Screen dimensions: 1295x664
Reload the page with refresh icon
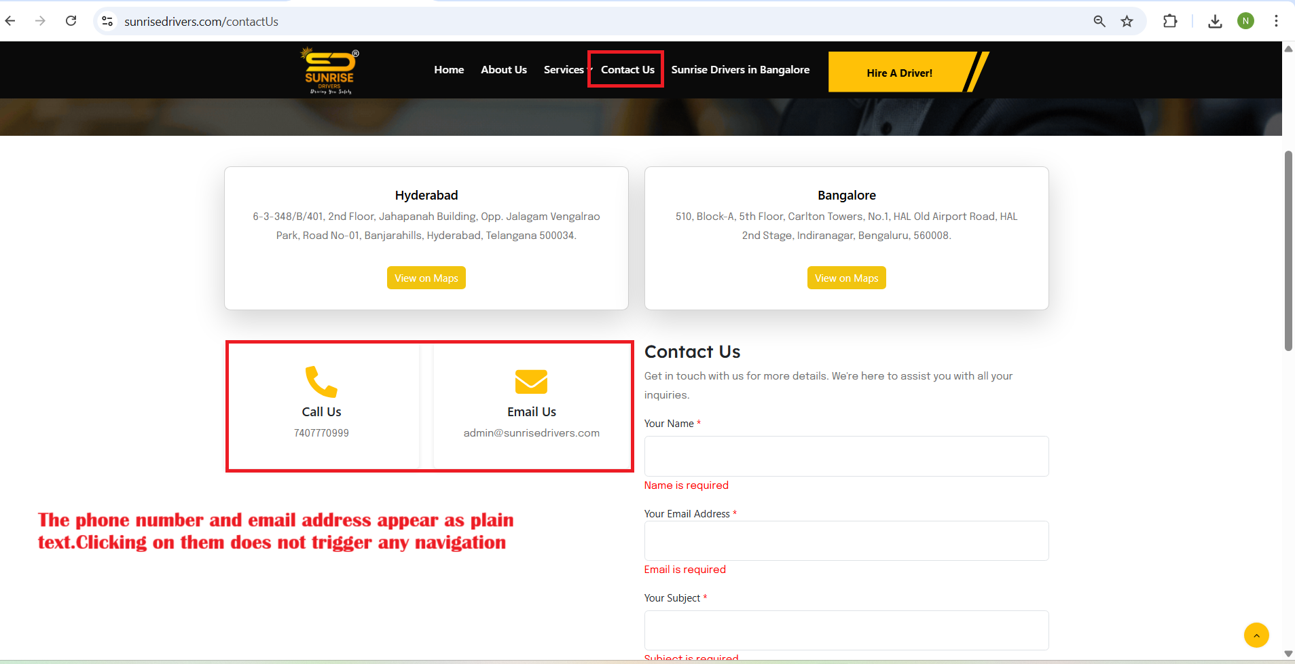(x=71, y=21)
